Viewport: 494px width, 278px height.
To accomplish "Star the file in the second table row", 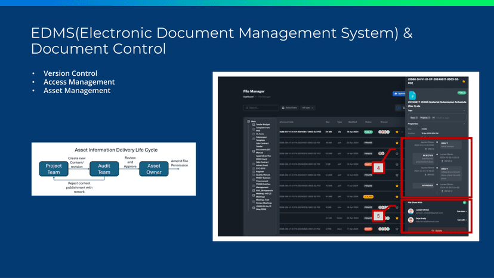I will (397, 143).
